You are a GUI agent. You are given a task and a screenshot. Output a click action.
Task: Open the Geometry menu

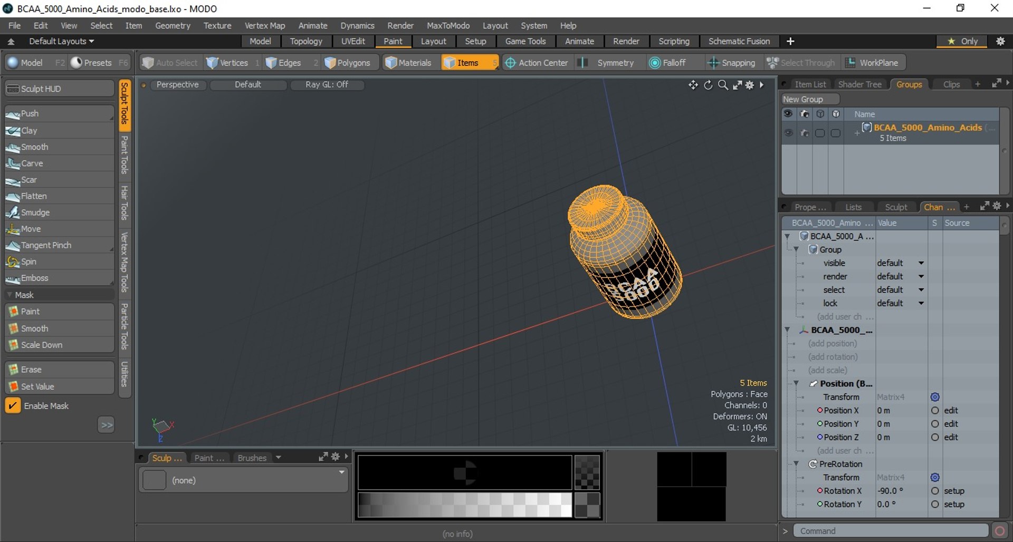point(173,25)
